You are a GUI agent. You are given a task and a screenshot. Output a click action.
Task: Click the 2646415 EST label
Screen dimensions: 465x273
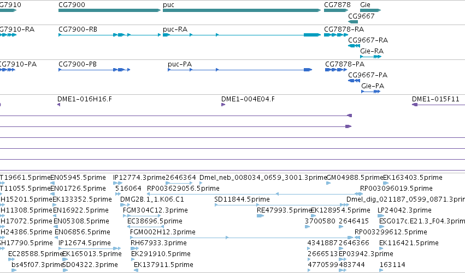pos(354,221)
